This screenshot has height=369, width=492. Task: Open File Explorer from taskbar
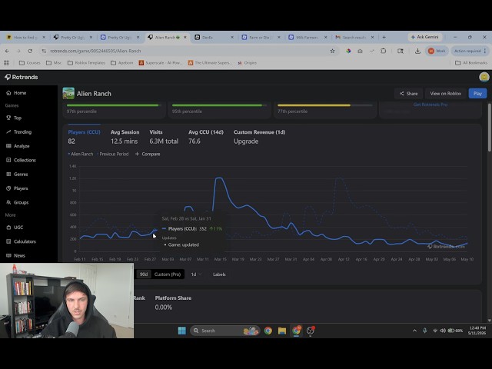tap(282, 331)
